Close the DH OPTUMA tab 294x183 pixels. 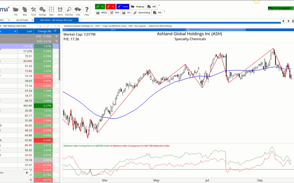click(32, 20)
